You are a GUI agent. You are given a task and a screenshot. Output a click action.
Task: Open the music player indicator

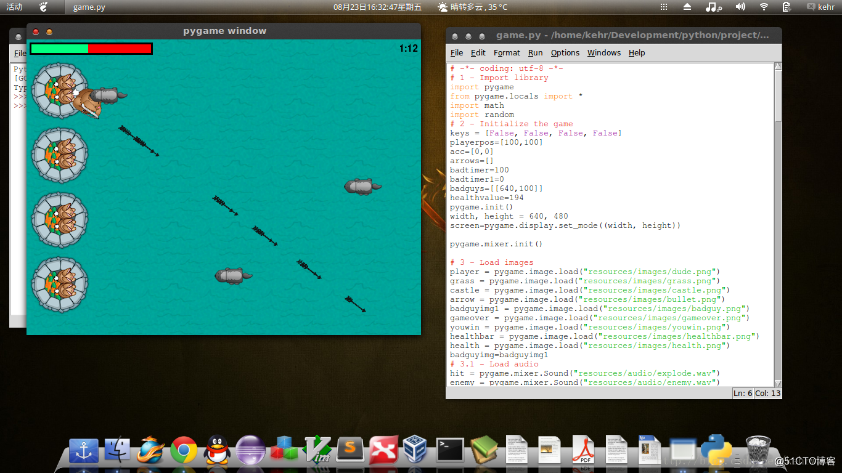(713, 7)
